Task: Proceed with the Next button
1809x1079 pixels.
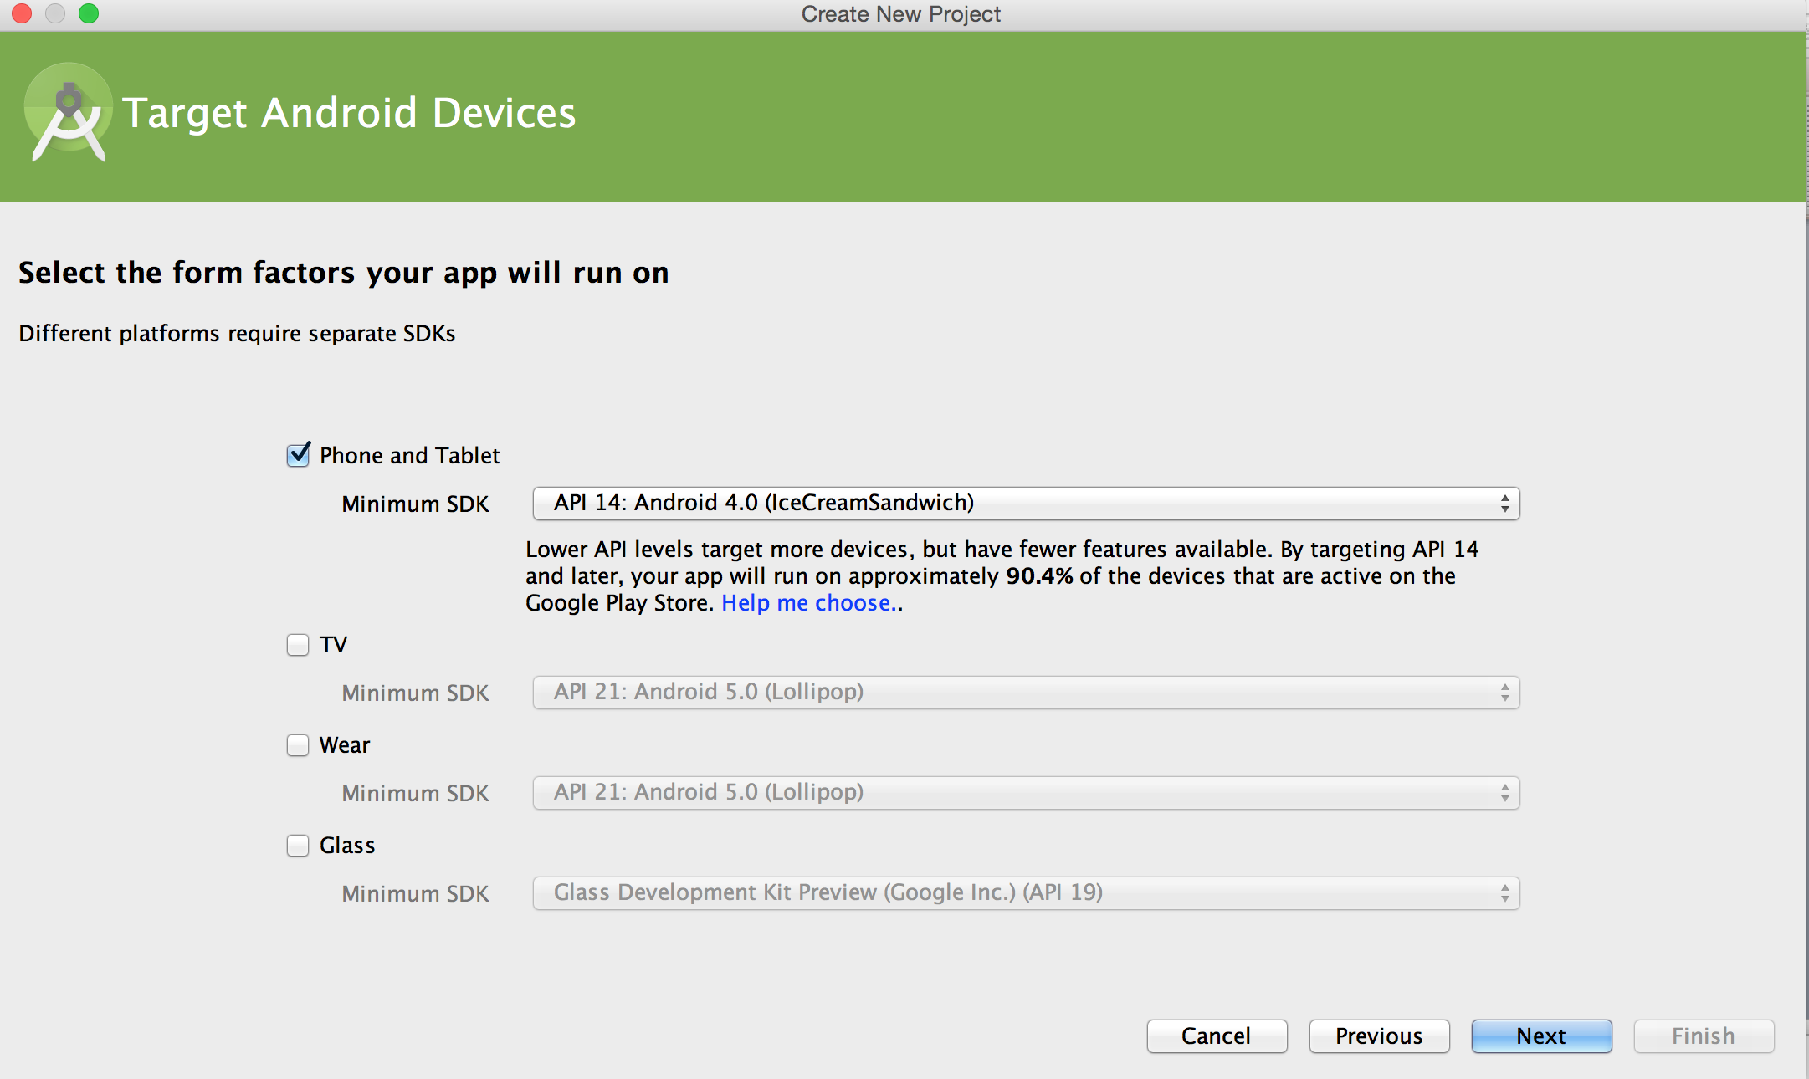Action: pyautogui.click(x=1540, y=1036)
